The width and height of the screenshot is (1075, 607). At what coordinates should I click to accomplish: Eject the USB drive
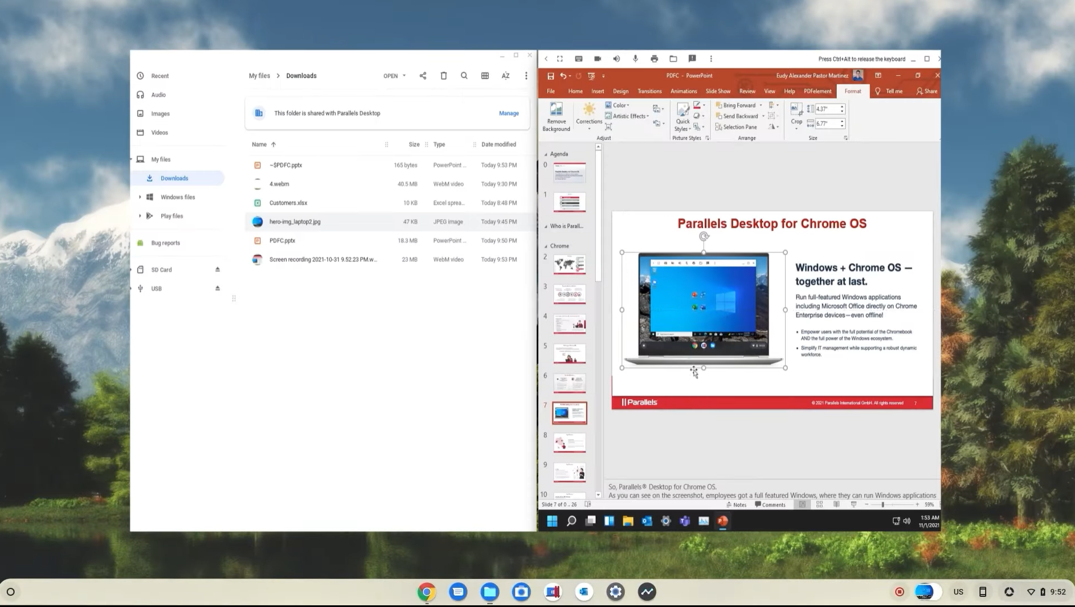217,288
